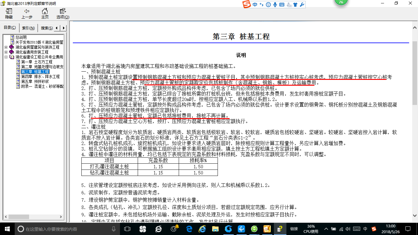Click tree scrollbar left arrow

(x=5, y=217)
